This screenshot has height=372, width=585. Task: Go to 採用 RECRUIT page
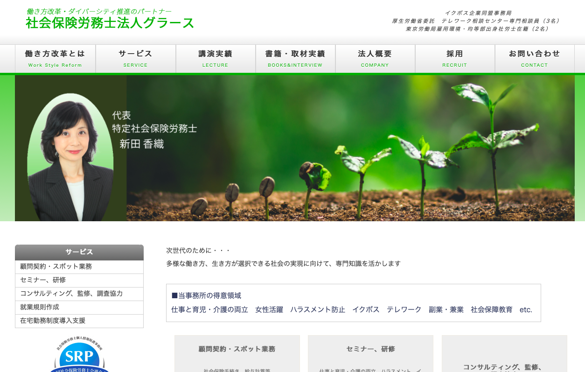(455, 59)
